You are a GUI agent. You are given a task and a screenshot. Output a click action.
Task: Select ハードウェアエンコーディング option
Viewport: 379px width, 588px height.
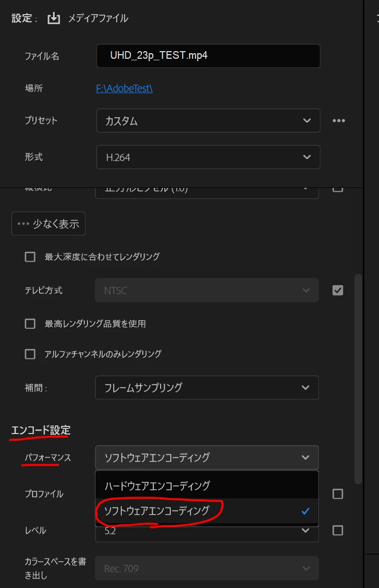point(207,486)
